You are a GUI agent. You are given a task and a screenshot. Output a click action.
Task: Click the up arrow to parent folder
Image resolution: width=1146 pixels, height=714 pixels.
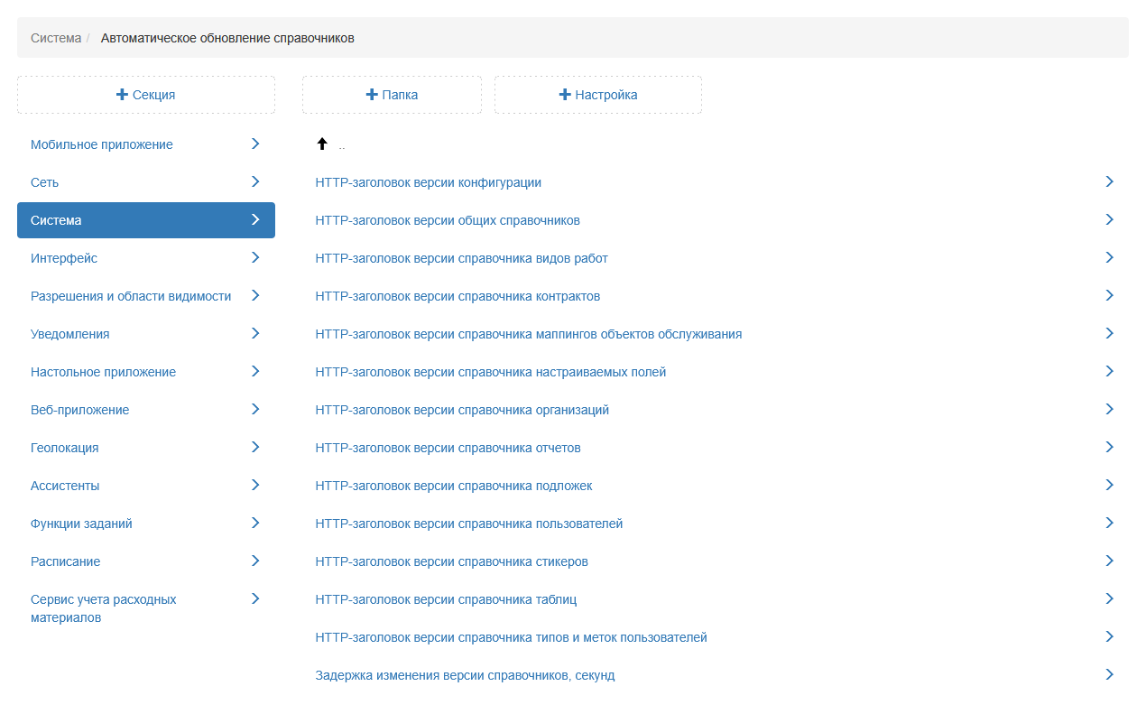pyautogui.click(x=322, y=144)
